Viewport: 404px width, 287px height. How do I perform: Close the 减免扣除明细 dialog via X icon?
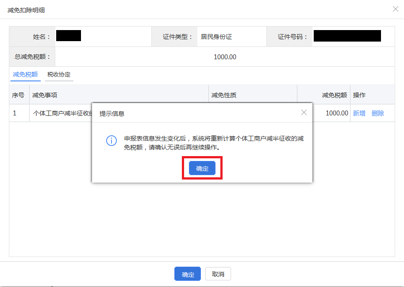click(396, 9)
